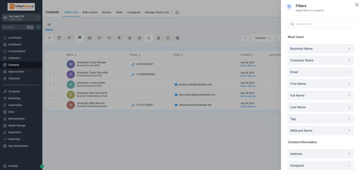
Task: Click email icon for jordan.smith@example.com
Action: tap(176, 85)
